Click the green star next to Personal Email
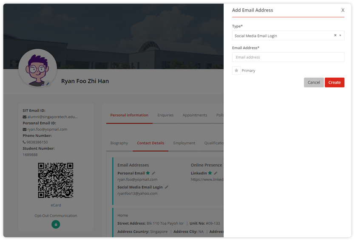Viewport: 355px width, 242px height. (x=148, y=173)
